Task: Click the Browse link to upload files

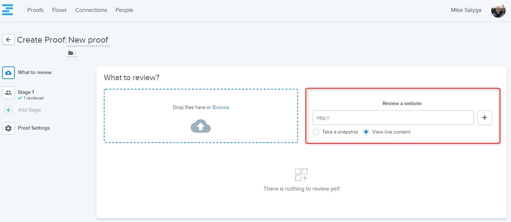Action: [x=221, y=108]
